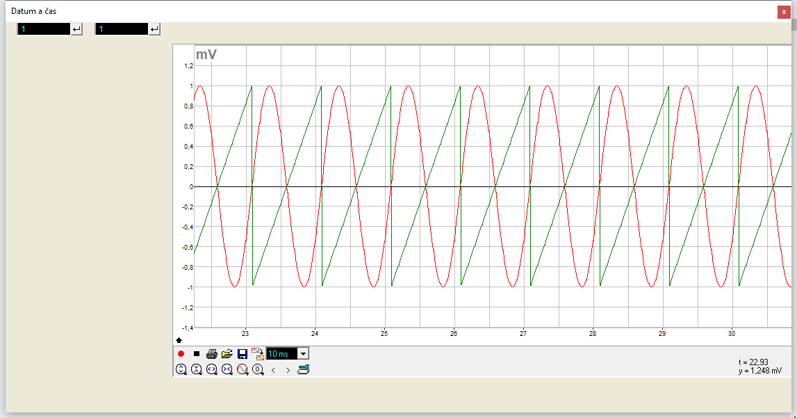This screenshot has width=797, height=418.
Task: Expand horizontally with the zoom icon
Action: pos(212,370)
